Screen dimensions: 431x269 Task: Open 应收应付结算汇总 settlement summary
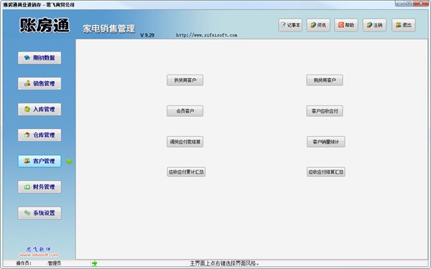[x=325, y=172]
